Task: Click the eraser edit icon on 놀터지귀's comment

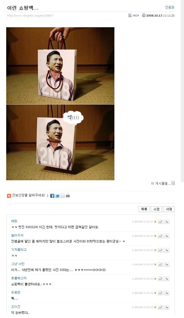Action: coord(160,236)
